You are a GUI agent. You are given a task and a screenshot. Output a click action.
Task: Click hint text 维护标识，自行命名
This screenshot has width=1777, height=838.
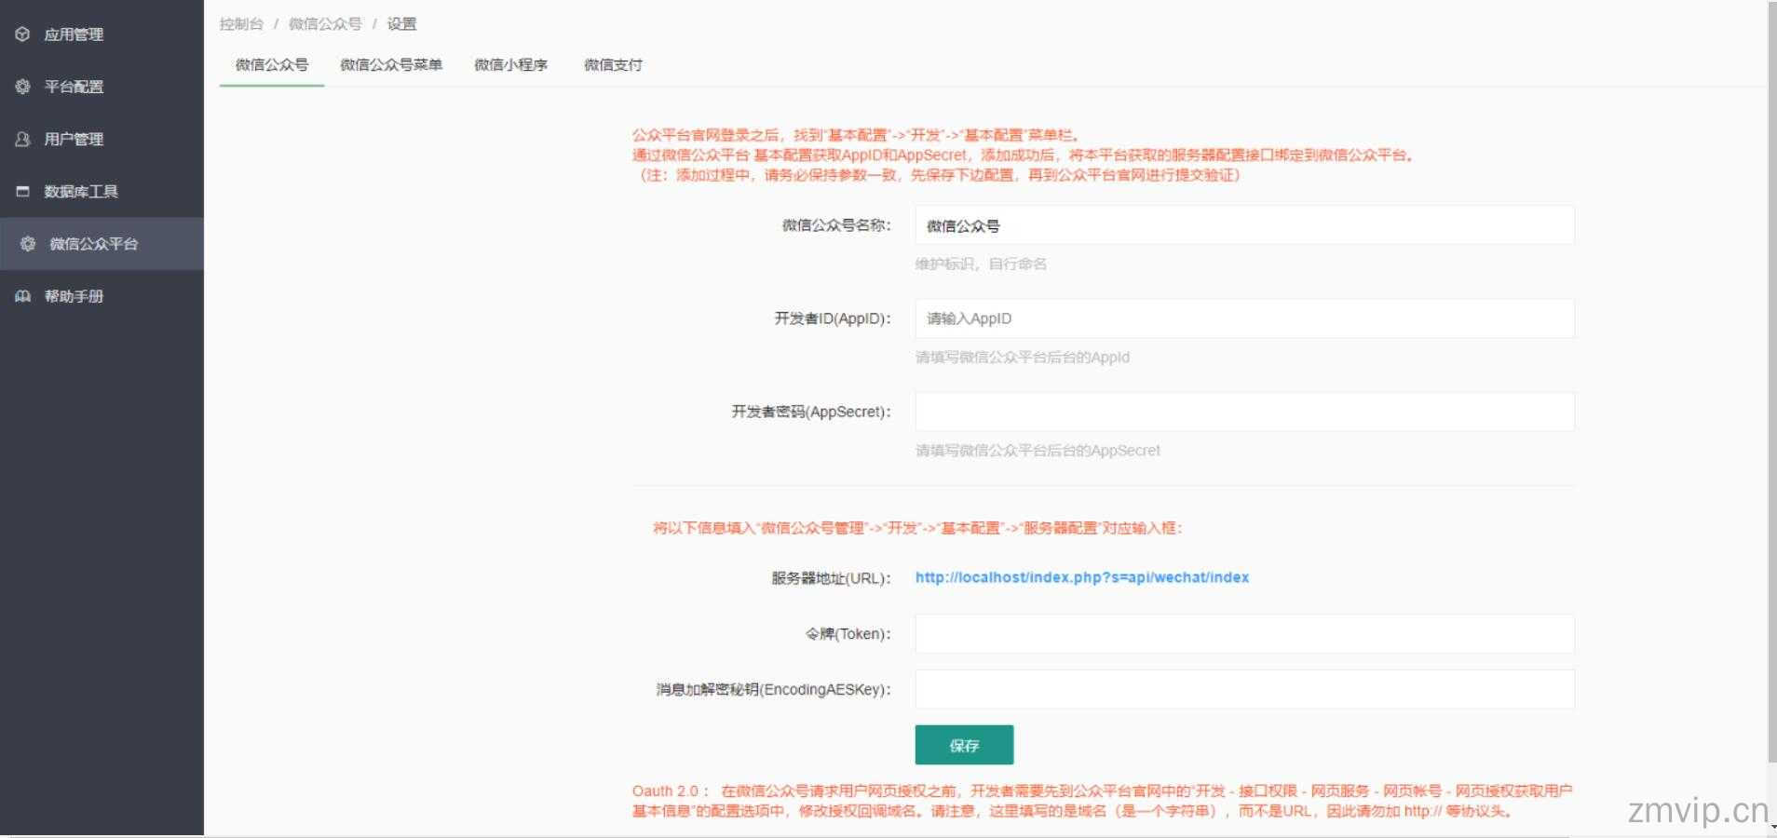[x=981, y=264]
